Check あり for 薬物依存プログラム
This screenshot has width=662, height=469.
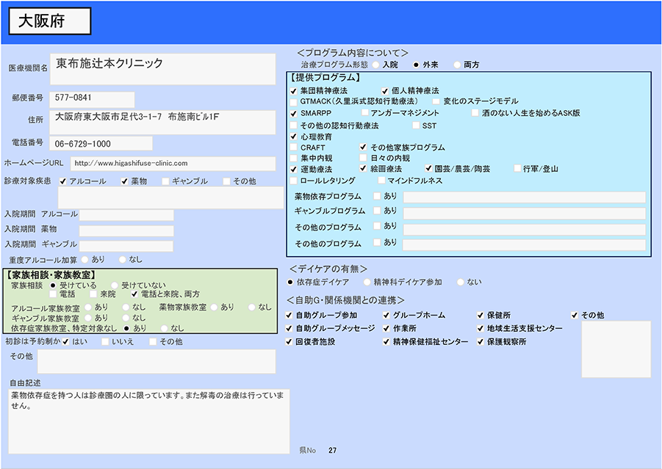coord(377,196)
